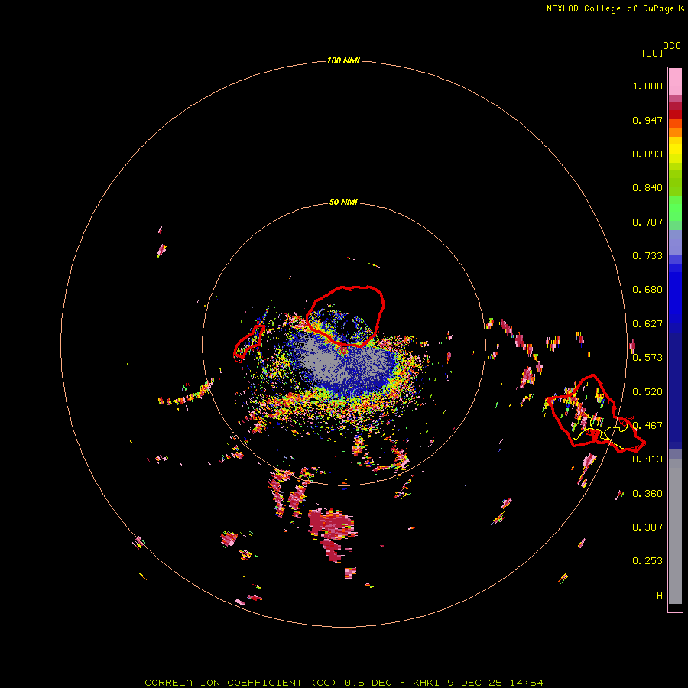The width and height of the screenshot is (688, 688).
Task: Click the 0.733 scale value
Action: coord(647,256)
